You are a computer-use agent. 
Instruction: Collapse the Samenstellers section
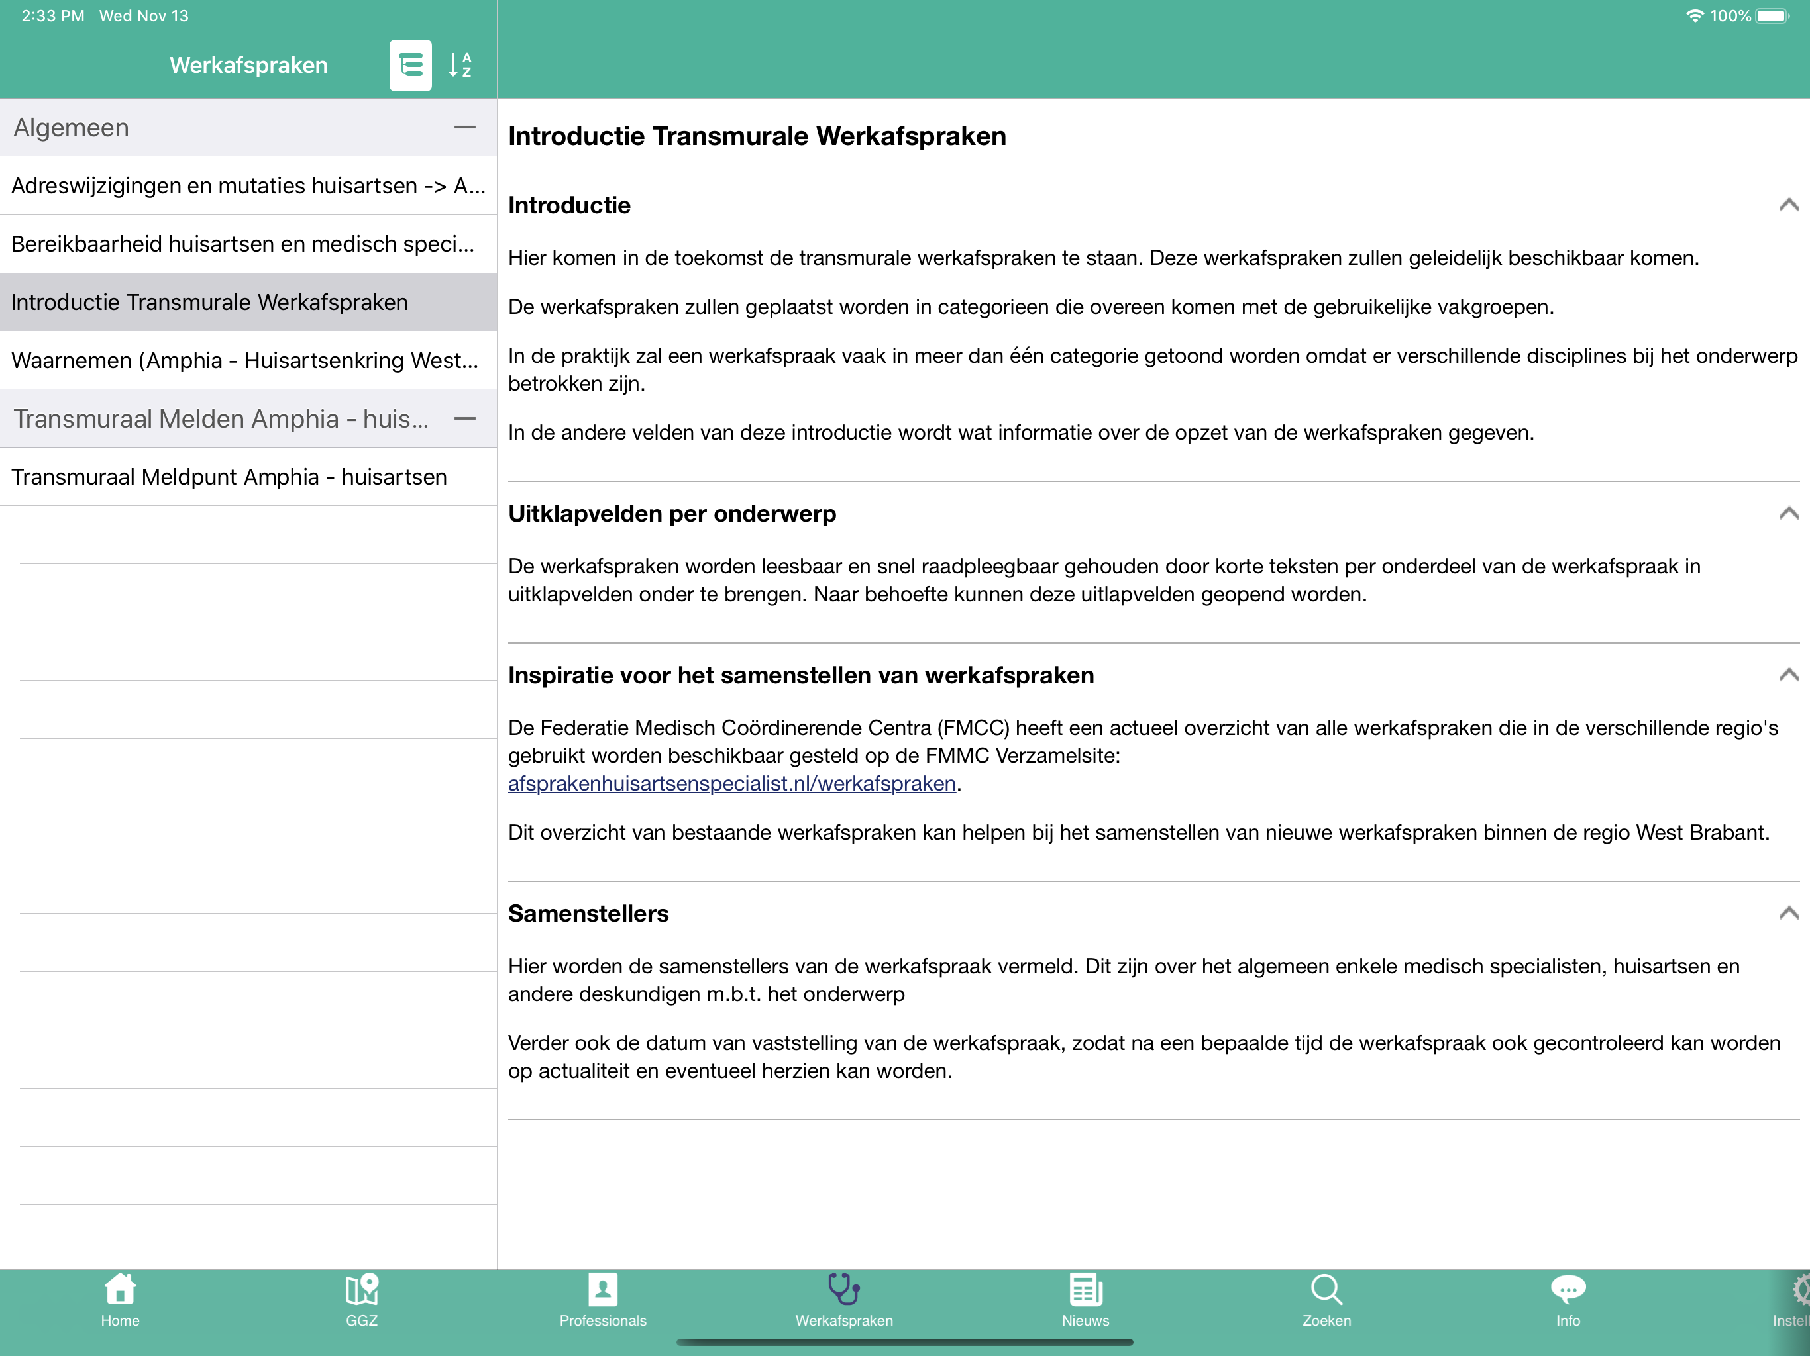pyautogui.click(x=1788, y=913)
